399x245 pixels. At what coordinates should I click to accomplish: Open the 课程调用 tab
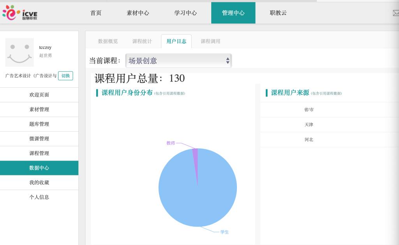(x=210, y=41)
